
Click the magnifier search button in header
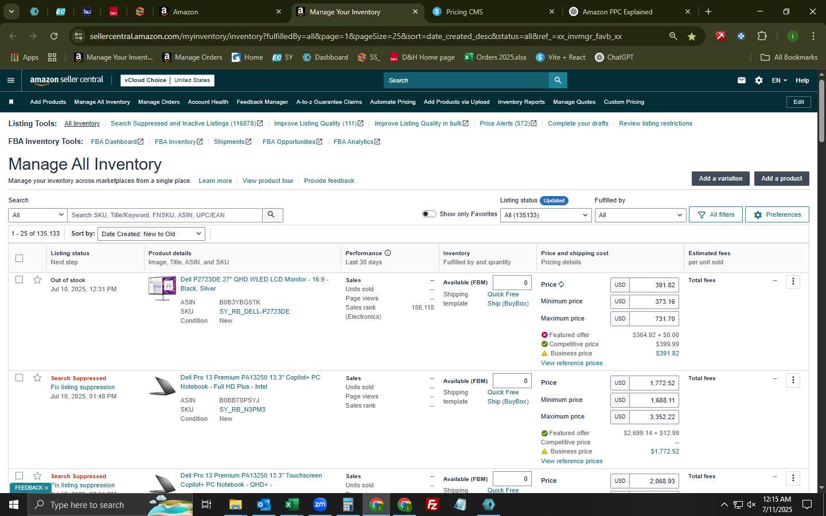pyautogui.click(x=558, y=80)
